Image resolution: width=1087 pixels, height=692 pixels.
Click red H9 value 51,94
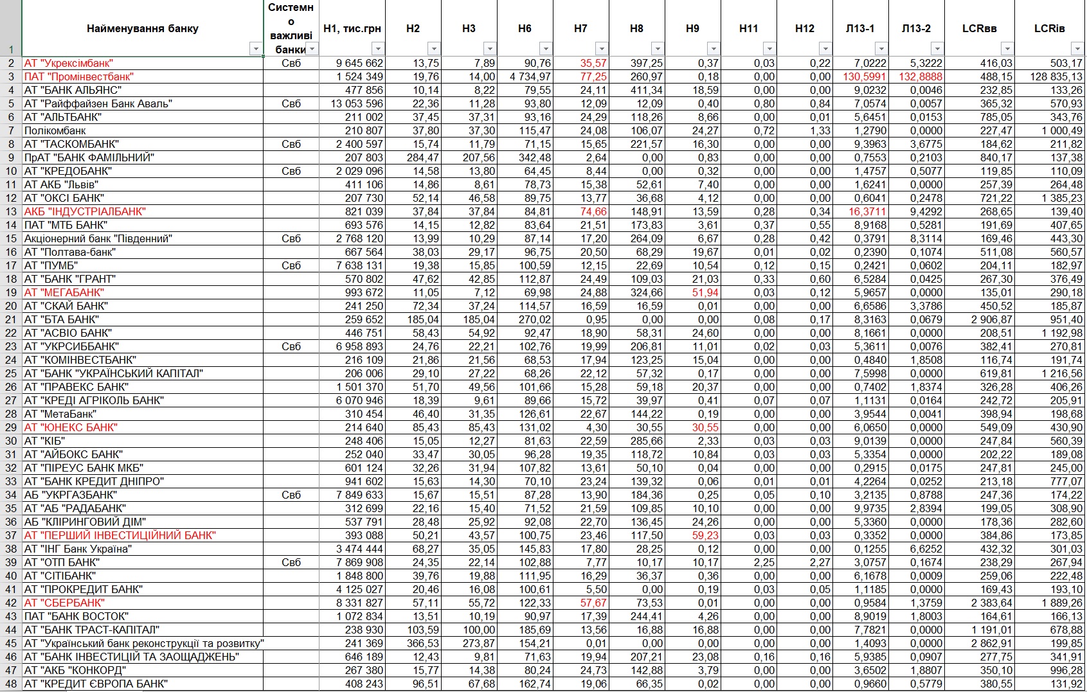(x=693, y=292)
